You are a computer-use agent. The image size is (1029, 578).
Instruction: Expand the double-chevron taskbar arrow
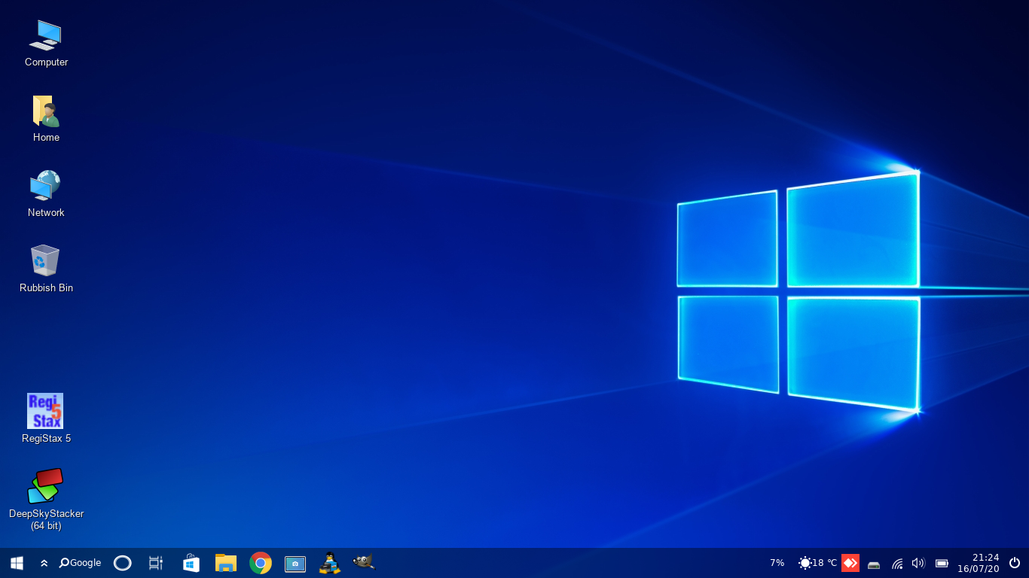(44, 563)
